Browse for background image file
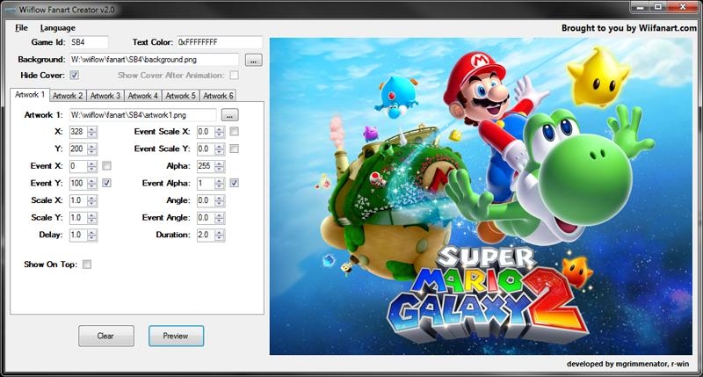The width and height of the screenshot is (703, 377). tap(253, 60)
